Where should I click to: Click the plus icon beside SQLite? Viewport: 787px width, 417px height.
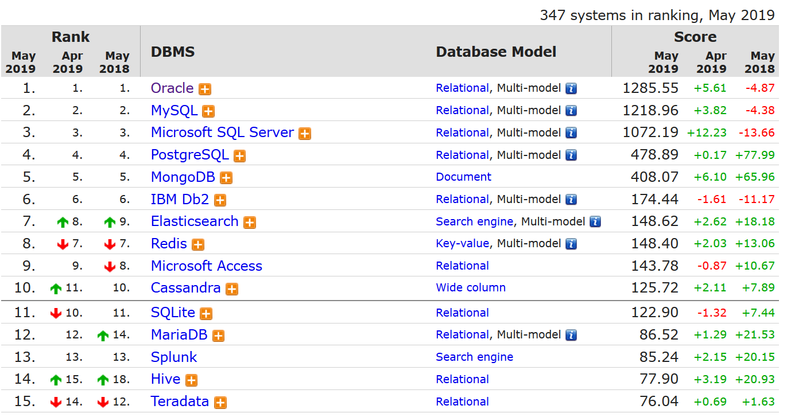tap(206, 314)
